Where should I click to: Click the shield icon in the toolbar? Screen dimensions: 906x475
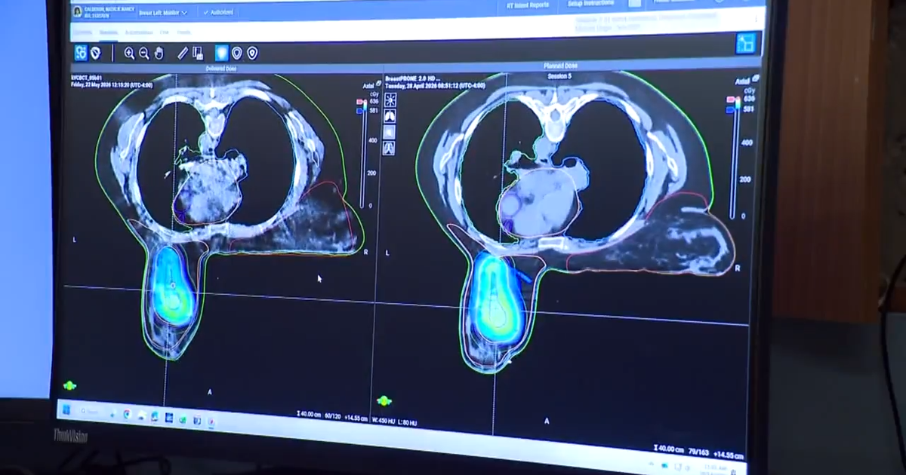pyautogui.click(x=96, y=53)
